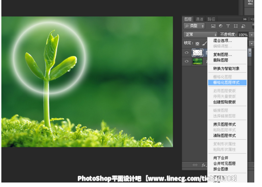Filter layers by smart object icon

coord(243,26)
